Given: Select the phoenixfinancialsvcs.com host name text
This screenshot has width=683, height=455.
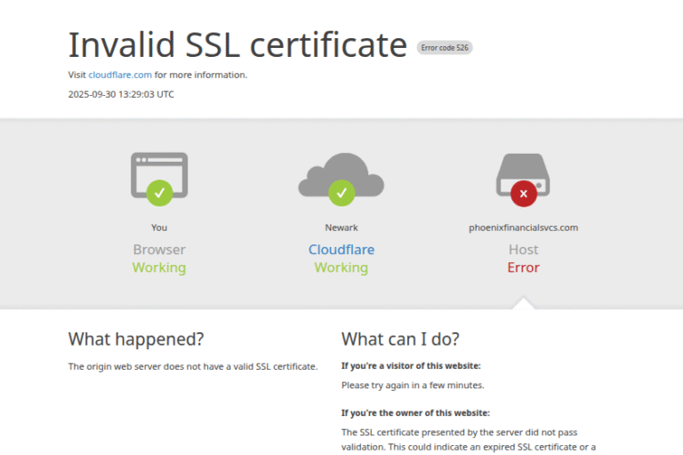Looking at the screenshot, I should click(x=523, y=227).
